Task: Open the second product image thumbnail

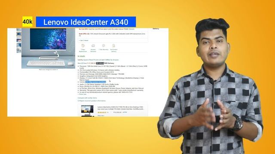Action: (19, 34)
